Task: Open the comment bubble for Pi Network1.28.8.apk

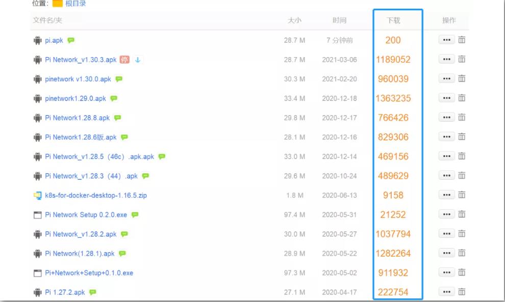Action: [117, 118]
